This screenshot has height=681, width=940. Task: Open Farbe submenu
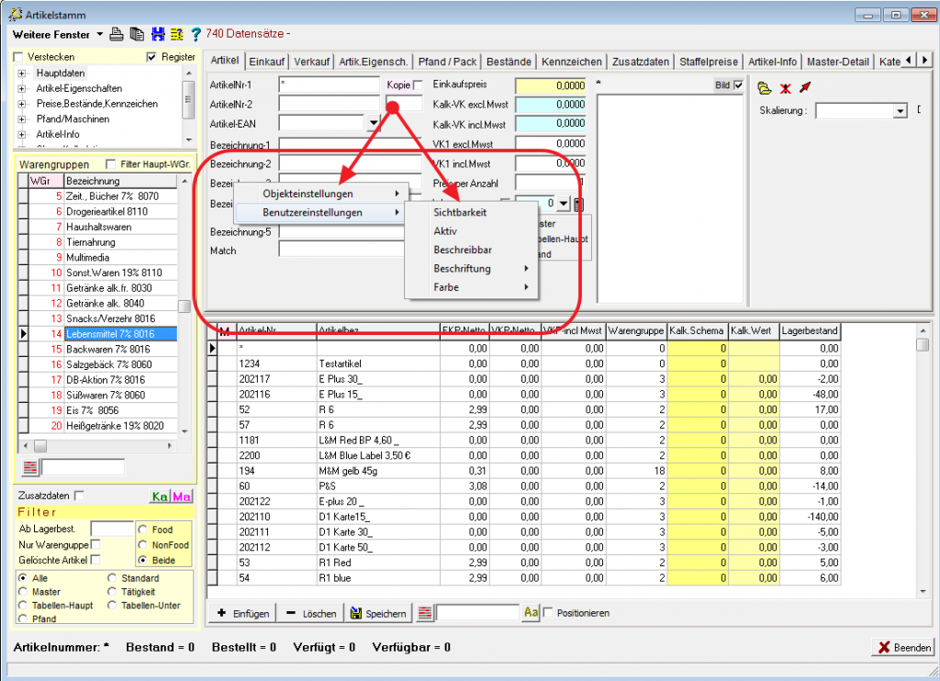click(x=472, y=287)
